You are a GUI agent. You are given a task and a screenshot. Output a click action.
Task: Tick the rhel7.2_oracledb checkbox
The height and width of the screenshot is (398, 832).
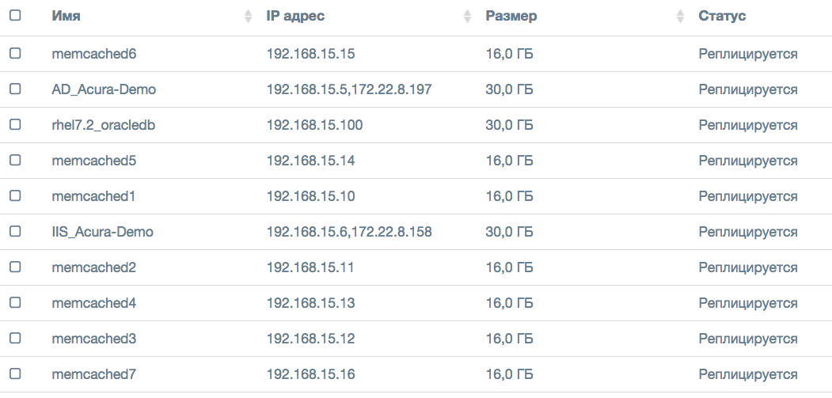coord(15,125)
